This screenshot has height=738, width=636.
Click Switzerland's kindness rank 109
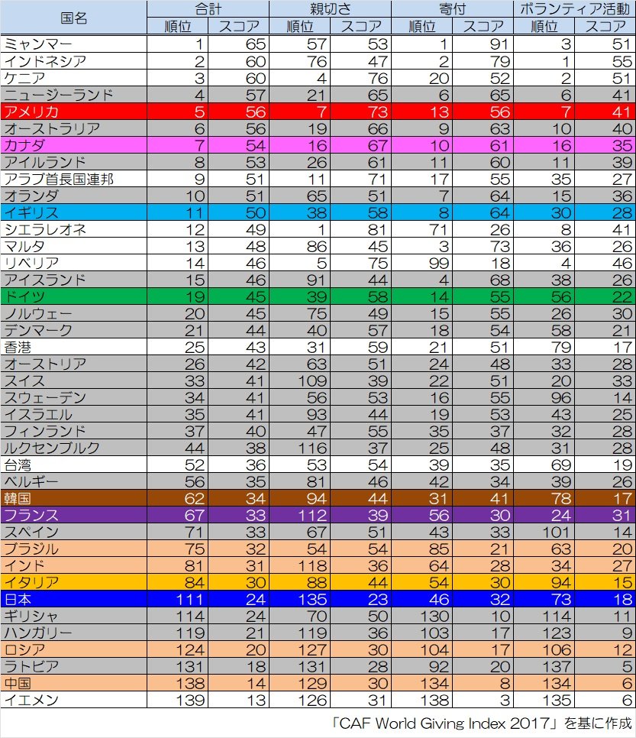(312, 380)
